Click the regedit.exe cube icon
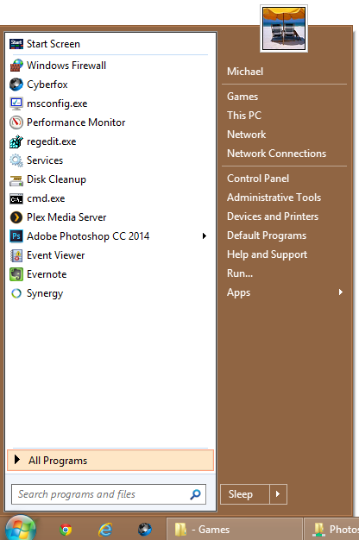The height and width of the screenshot is (540, 359). (16, 141)
